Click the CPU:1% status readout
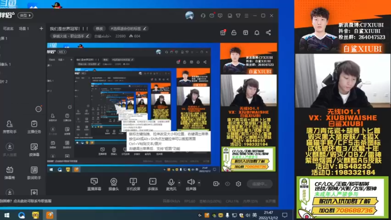 (232, 201)
